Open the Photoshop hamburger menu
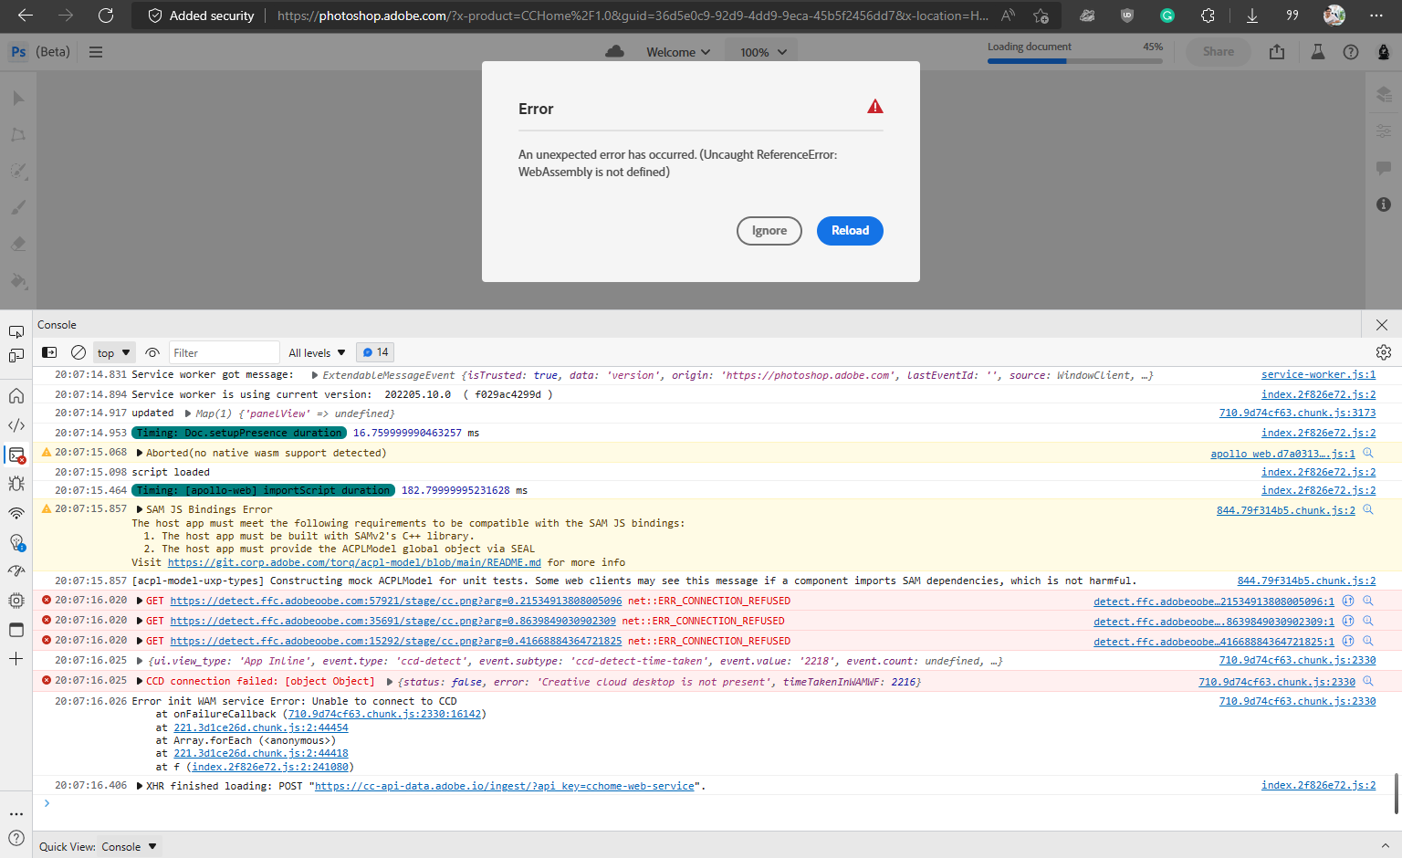Image resolution: width=1402 pixels, height=858 pixels. point(96,52)
